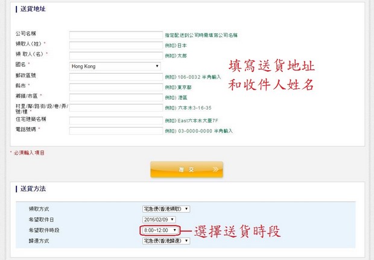Click the 送貨地址 section heading
This screenshot has width=374, height=260.
[33, 9]
